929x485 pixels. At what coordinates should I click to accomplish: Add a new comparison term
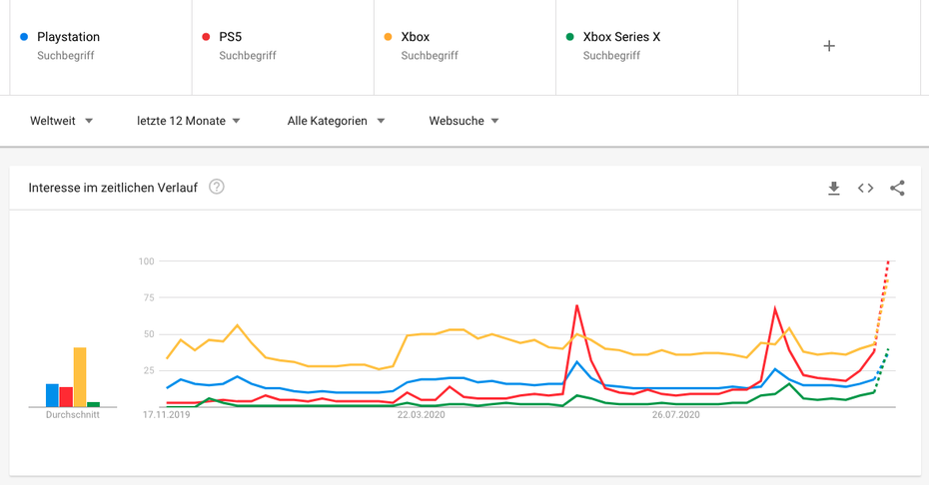pyautogui.click(x=829, y=46)
